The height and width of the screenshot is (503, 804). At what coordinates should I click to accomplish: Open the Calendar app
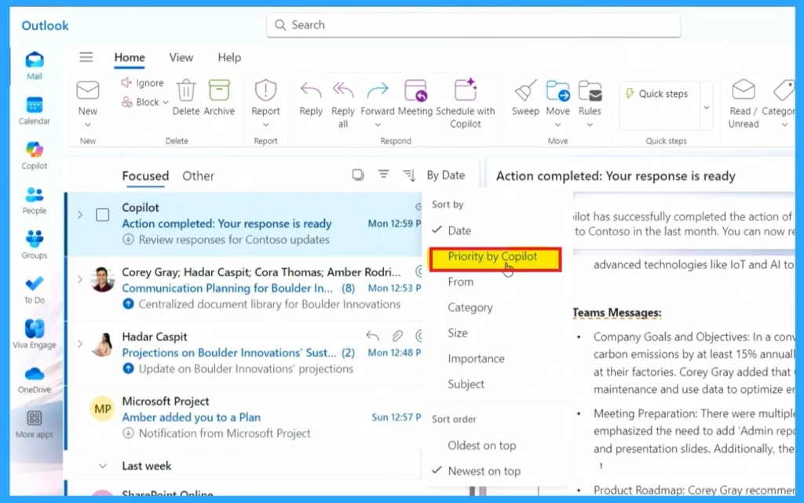(35, 111)
